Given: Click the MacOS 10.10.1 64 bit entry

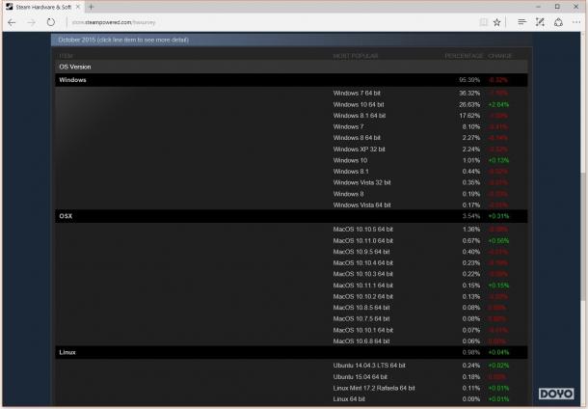Looking at the screenshot, I should [x=363, y=330].
